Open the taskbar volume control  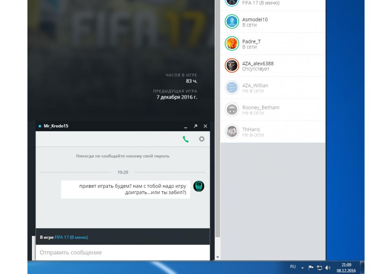(328, 268)
